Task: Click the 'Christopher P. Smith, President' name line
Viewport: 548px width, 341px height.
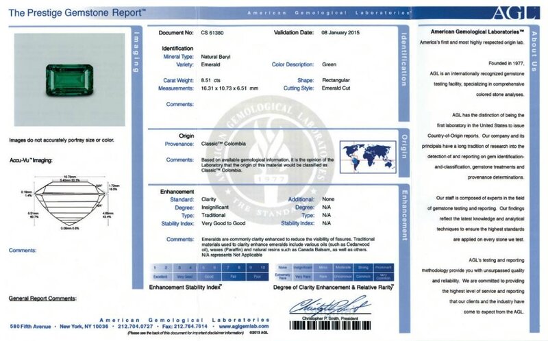Action: click(330, 318)
